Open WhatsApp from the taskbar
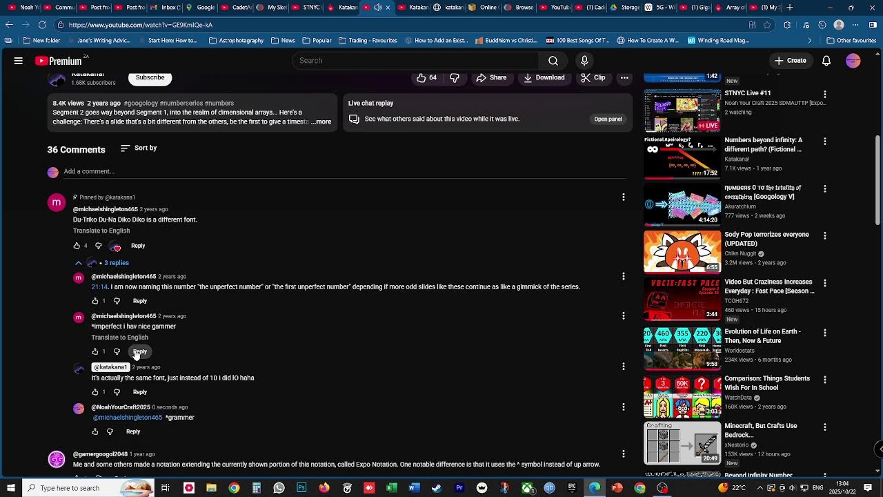The width and height of the screenshot is (883, 497). click(279, 488)
